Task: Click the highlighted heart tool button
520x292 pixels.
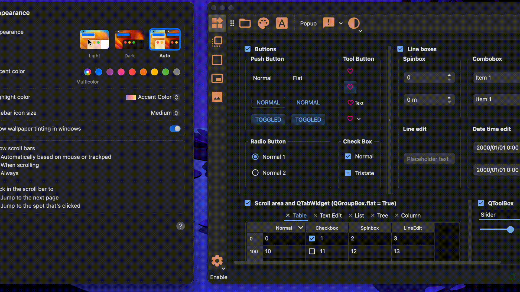Action: tap(350, 87)
